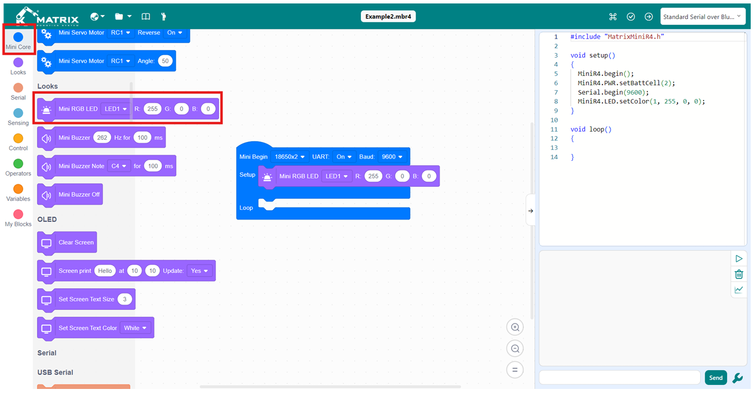Click code line MiniR4.LED.setColor(1, 255, 0, 0);

[641, 101]
